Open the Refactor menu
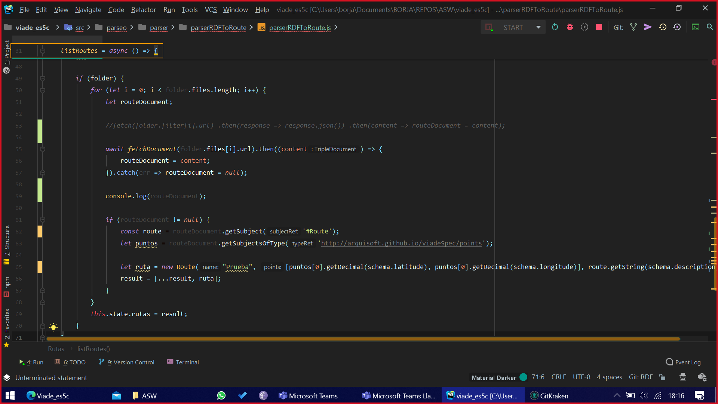Viewport: 718px width, 404px height. coord(143,9)
